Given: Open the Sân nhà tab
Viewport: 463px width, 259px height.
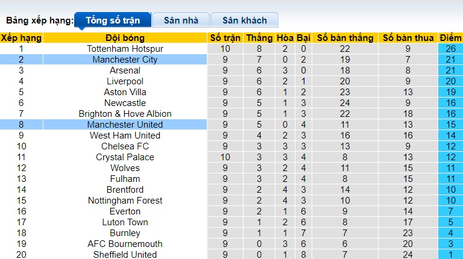Looking at the screenshot, I should [x=181, y=20].
